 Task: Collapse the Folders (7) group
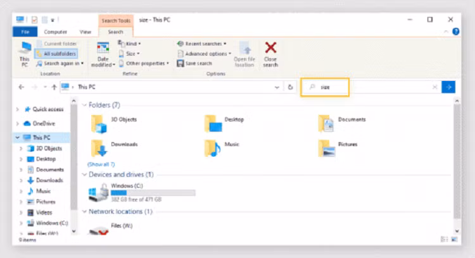[85, 105]
